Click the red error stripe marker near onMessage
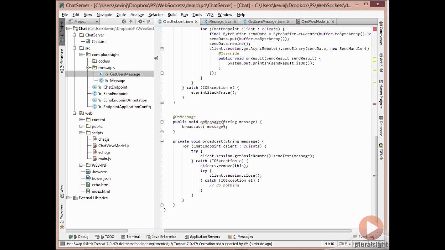Image resolution: width=445 pixels, height=250 pixels. [x=374, y=104]
